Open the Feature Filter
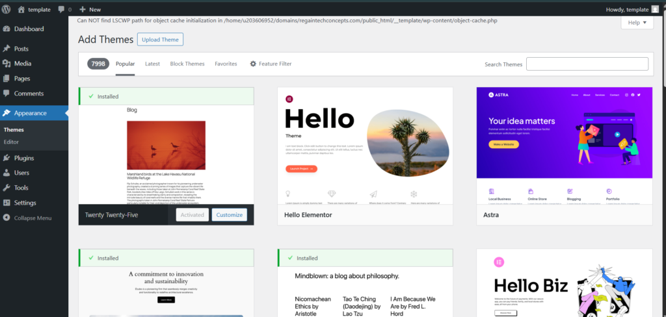 [271, 64]
